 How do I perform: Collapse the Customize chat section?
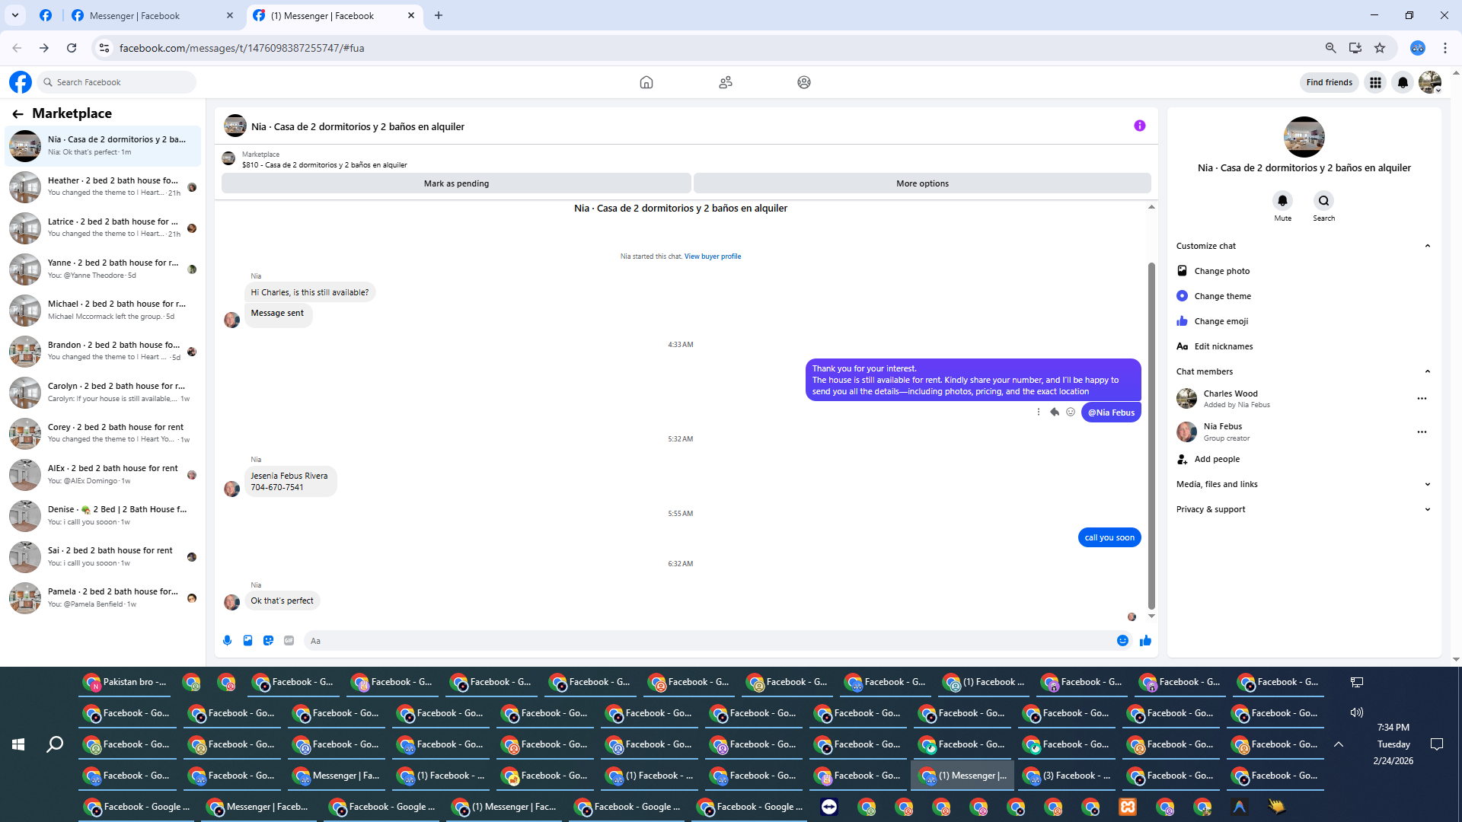[1427, 246]
